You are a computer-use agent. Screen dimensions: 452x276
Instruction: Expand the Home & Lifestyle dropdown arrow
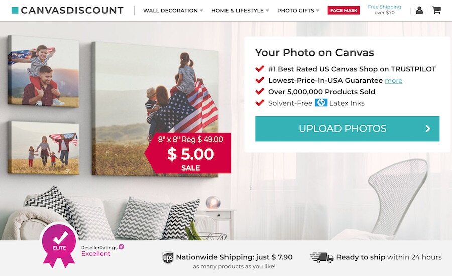click(267, 11)
